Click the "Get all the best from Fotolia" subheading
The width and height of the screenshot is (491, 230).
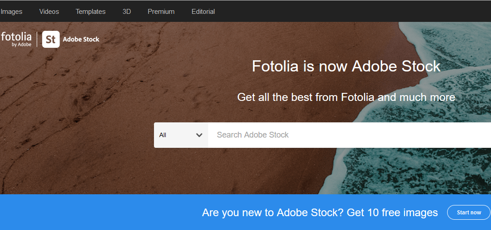tap(346, 97)
